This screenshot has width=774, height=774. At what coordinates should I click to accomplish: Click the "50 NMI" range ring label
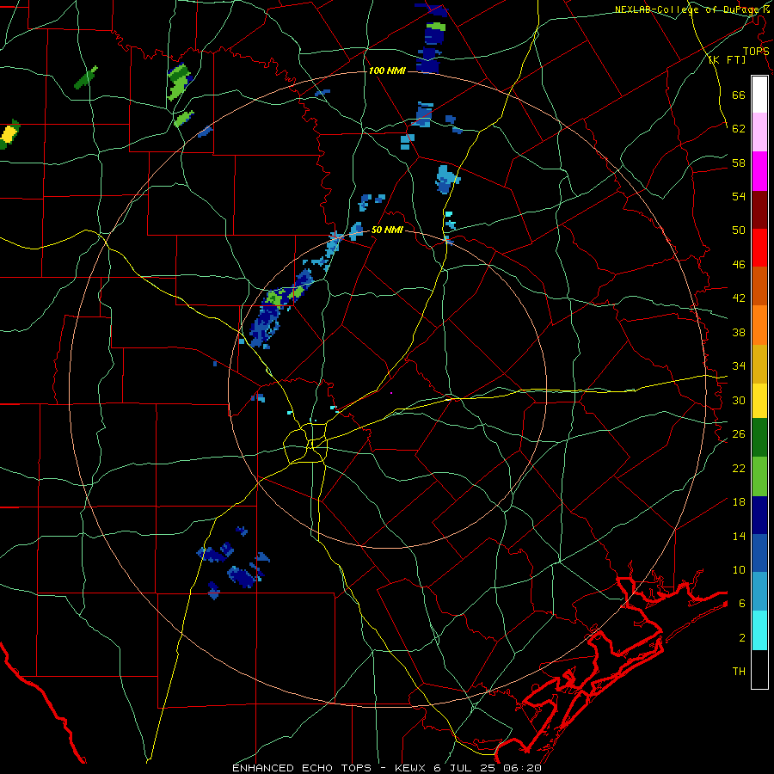(386, 230)
